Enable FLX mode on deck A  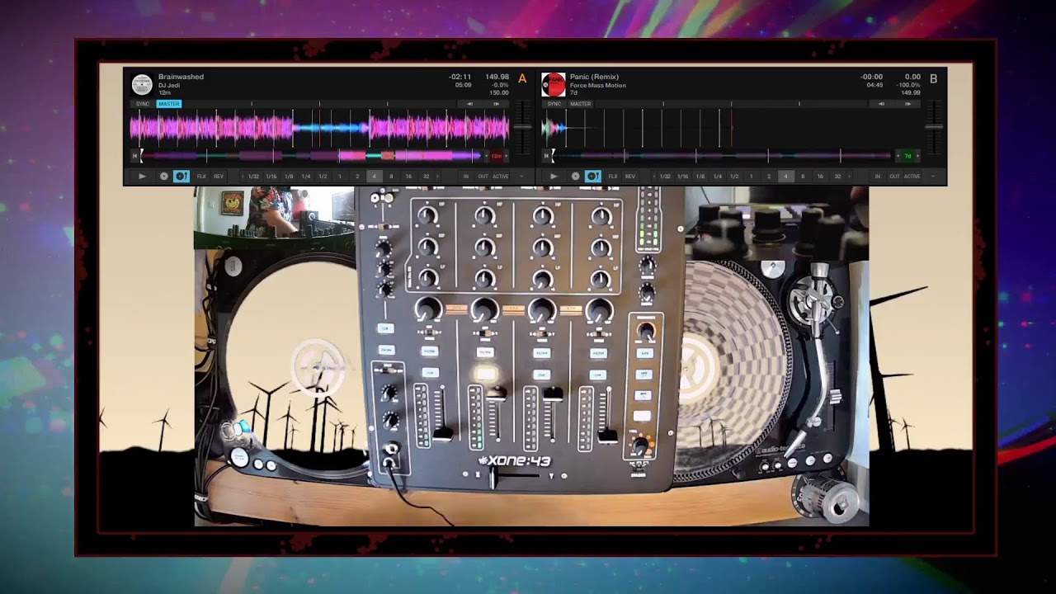click(x=201, y=177)
